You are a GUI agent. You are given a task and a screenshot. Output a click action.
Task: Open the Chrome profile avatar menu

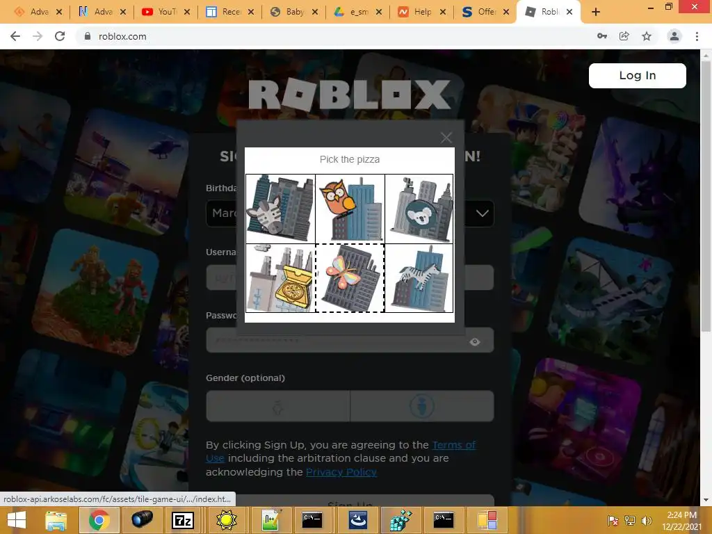674,36
